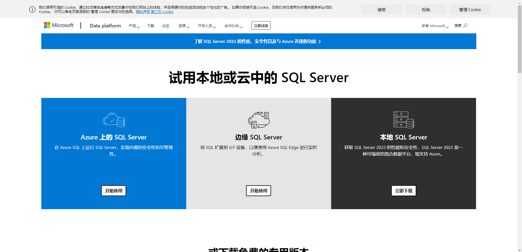
Task: Click the 本地 SQL Server heading
Action: click(404, 137)
